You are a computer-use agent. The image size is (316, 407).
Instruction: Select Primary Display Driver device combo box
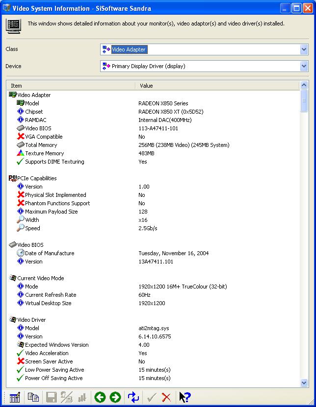click(x=204, y=66)
